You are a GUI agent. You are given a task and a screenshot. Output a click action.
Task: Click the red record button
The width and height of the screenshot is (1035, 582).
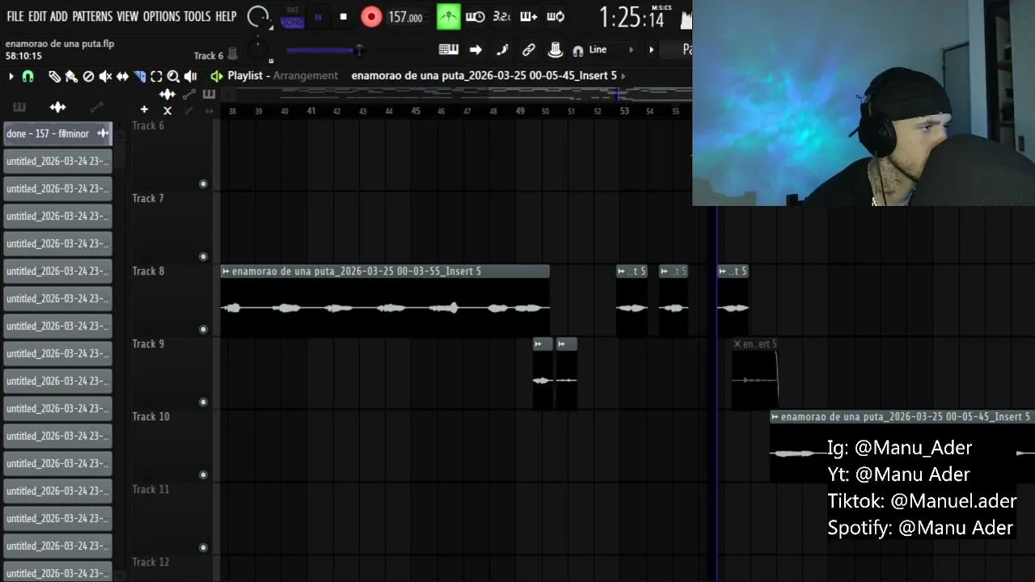tap(371, 17)
